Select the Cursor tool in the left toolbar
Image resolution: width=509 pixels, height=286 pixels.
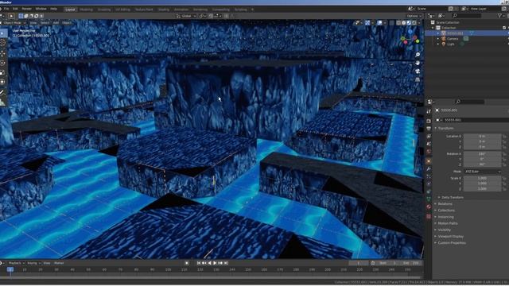pyautogui.click(x=3, y=43)
